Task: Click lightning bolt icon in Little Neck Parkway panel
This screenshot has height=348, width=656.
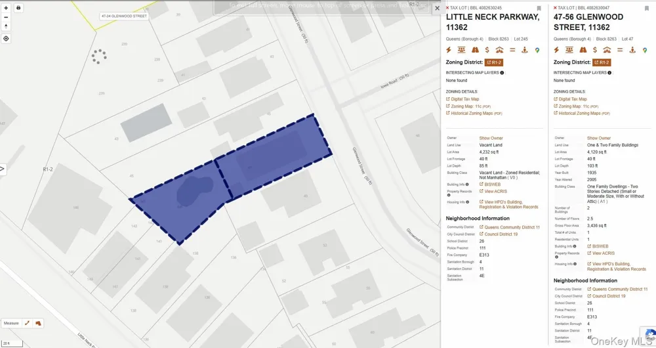Action: click(449, 50)
